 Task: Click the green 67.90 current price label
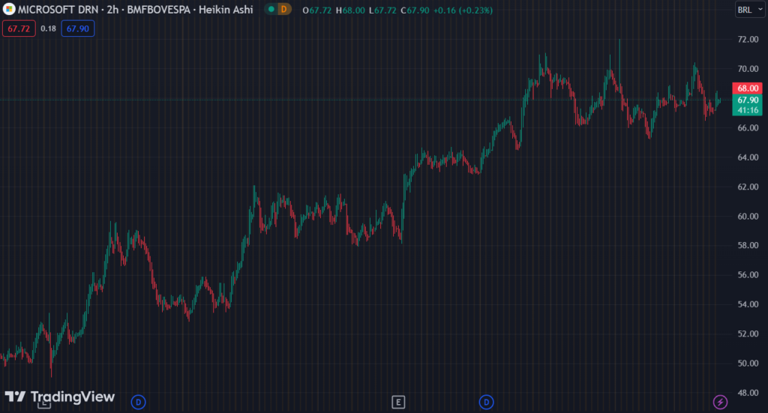pyautogui.click(x=748, y=100)
